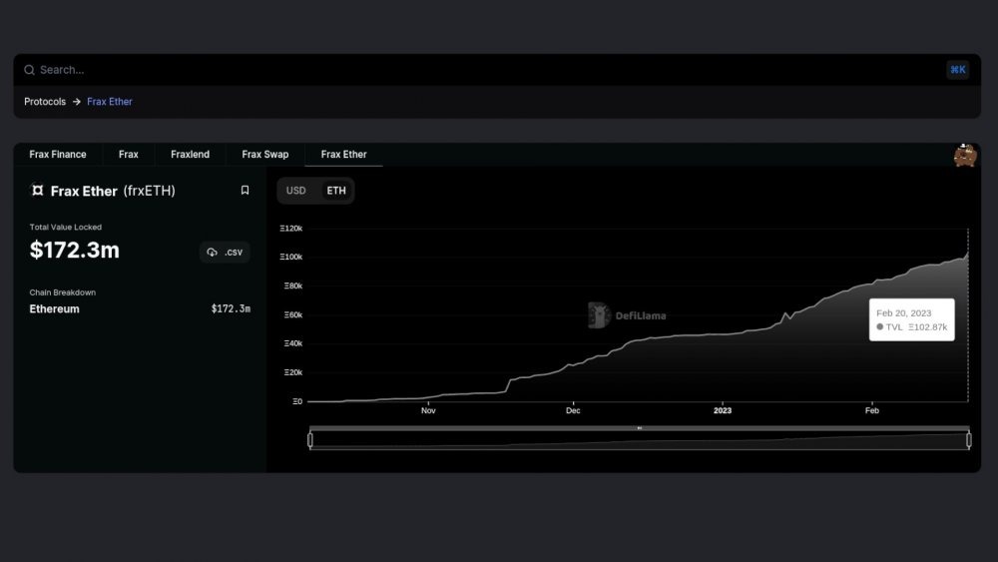The height and width of the screenshot is (562, 998).
Task: Click Ethereum in the Chain Breakdown
Action: pyautogui.click(x=55, y=309)
